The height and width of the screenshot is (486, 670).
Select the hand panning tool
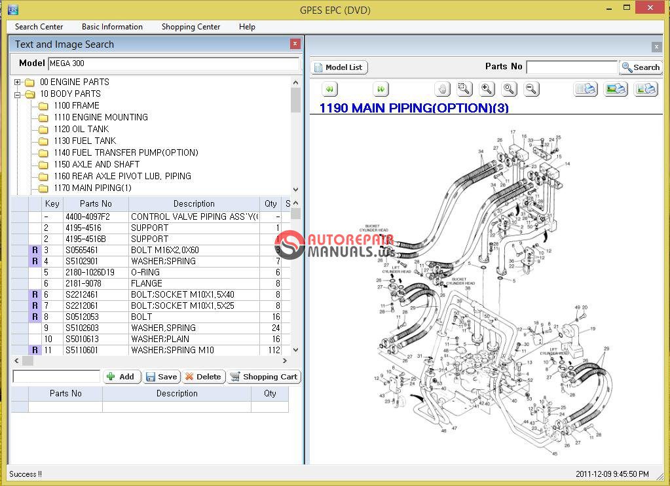coord(442,89)
